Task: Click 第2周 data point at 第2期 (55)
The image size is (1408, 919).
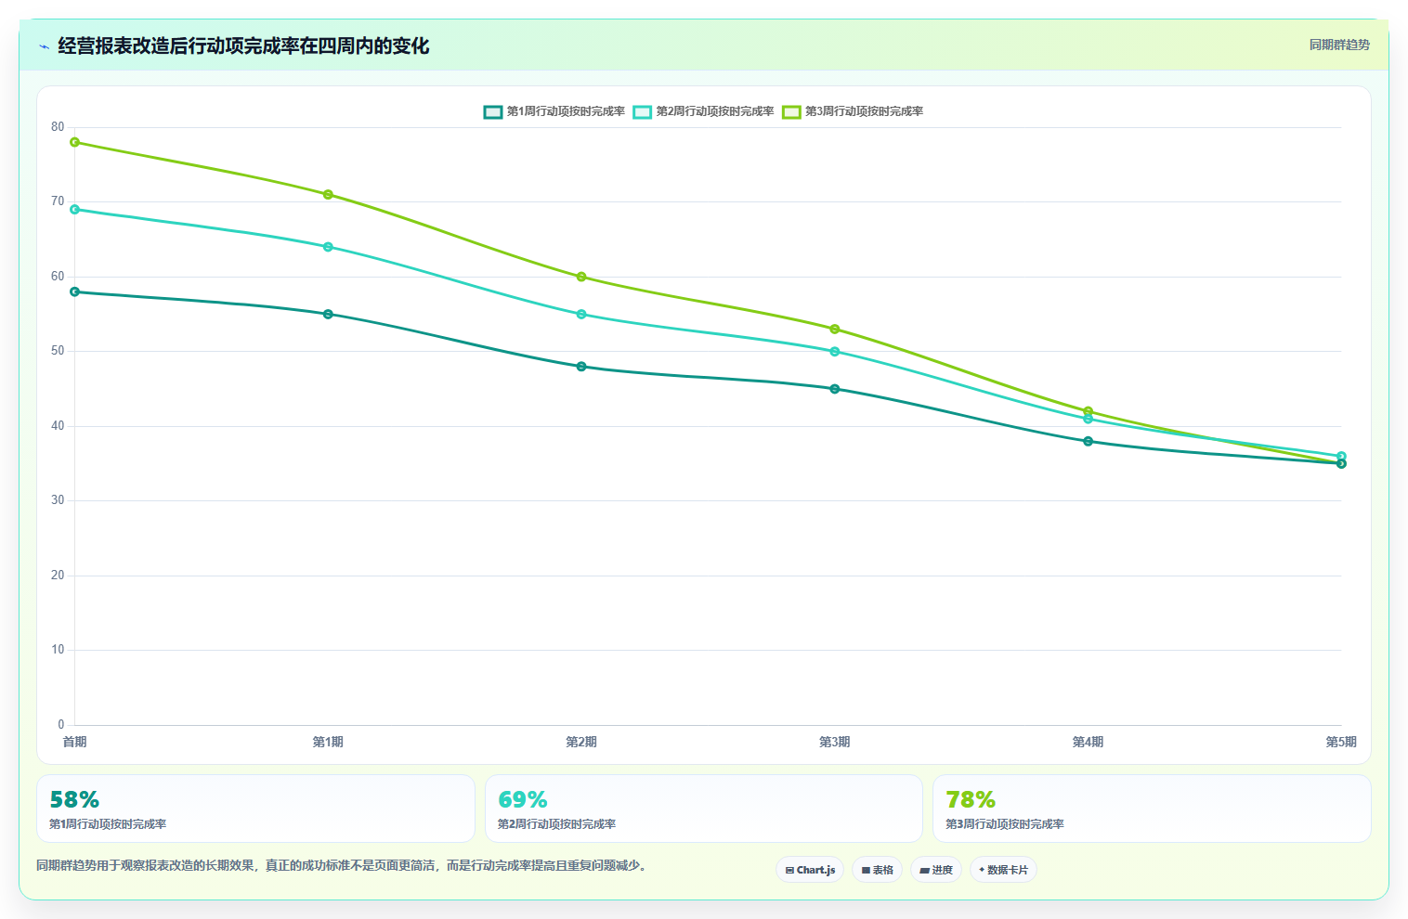Action: click(x=581, y=314)
